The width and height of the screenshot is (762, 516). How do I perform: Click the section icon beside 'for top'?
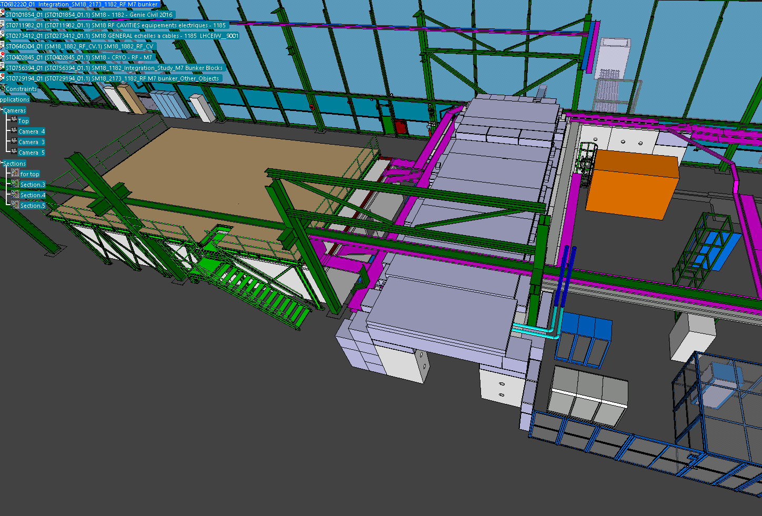15,174
